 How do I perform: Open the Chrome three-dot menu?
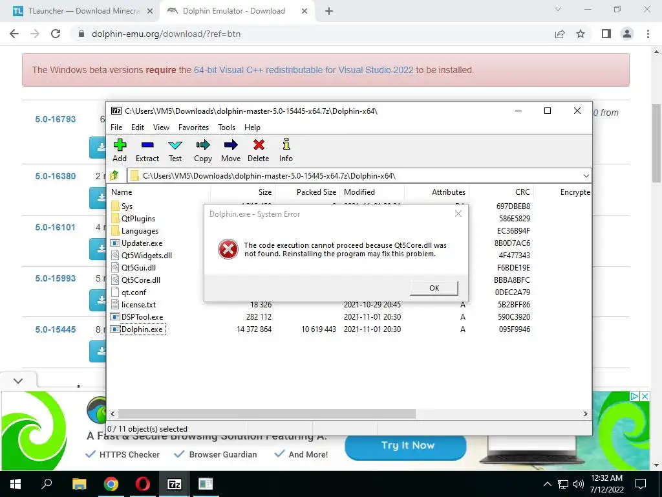click(x=648, y=34)
